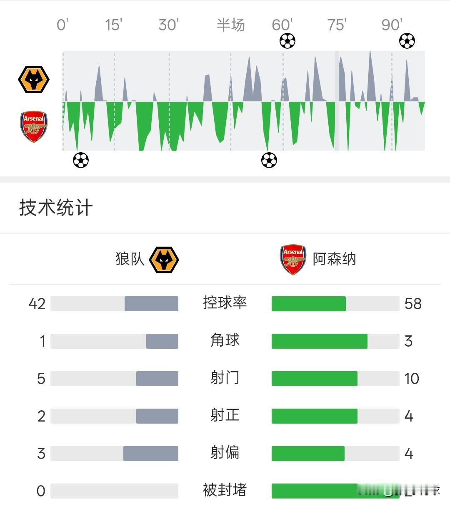450x506 pixels.
Task: Click Wolves' gray 角球 bar showing 1
Action: coord(162,341)
